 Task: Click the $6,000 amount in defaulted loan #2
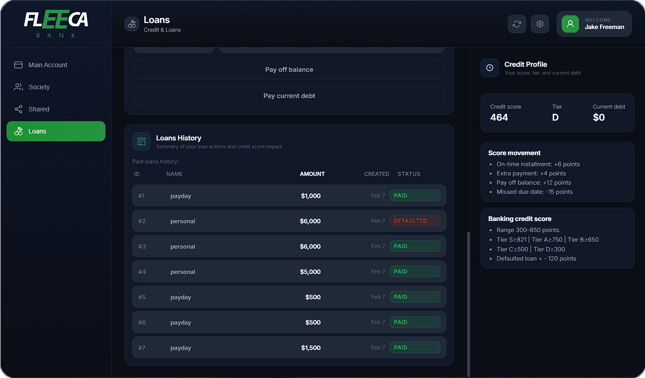(310, 221)
